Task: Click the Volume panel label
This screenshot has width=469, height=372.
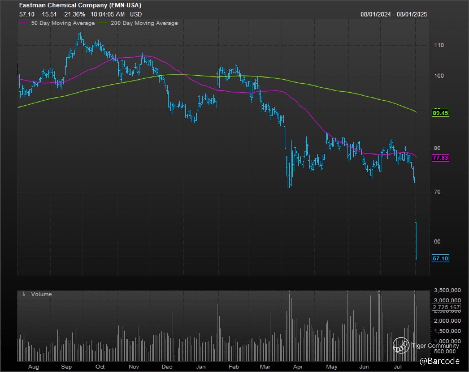Action: click(41, 294)
